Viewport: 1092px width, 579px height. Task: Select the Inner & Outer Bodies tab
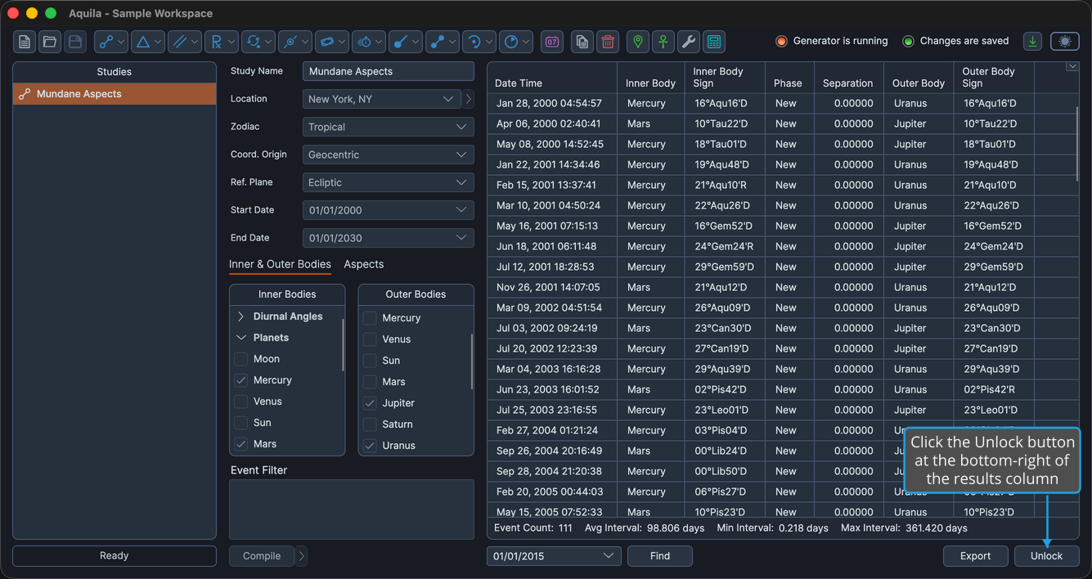pyautogui.click(x=280, y=264)
